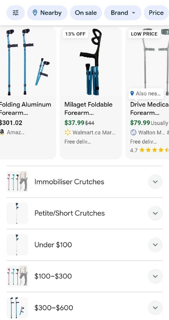Tap the 4.7 star rating
Screen dimensions: 169x320
pyautogui.click(x=149, y=150)
